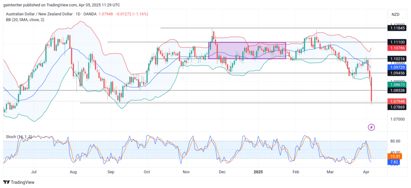Click the Jul label on time axis
This screenshot has height=188, width=411.
(34, 172)
